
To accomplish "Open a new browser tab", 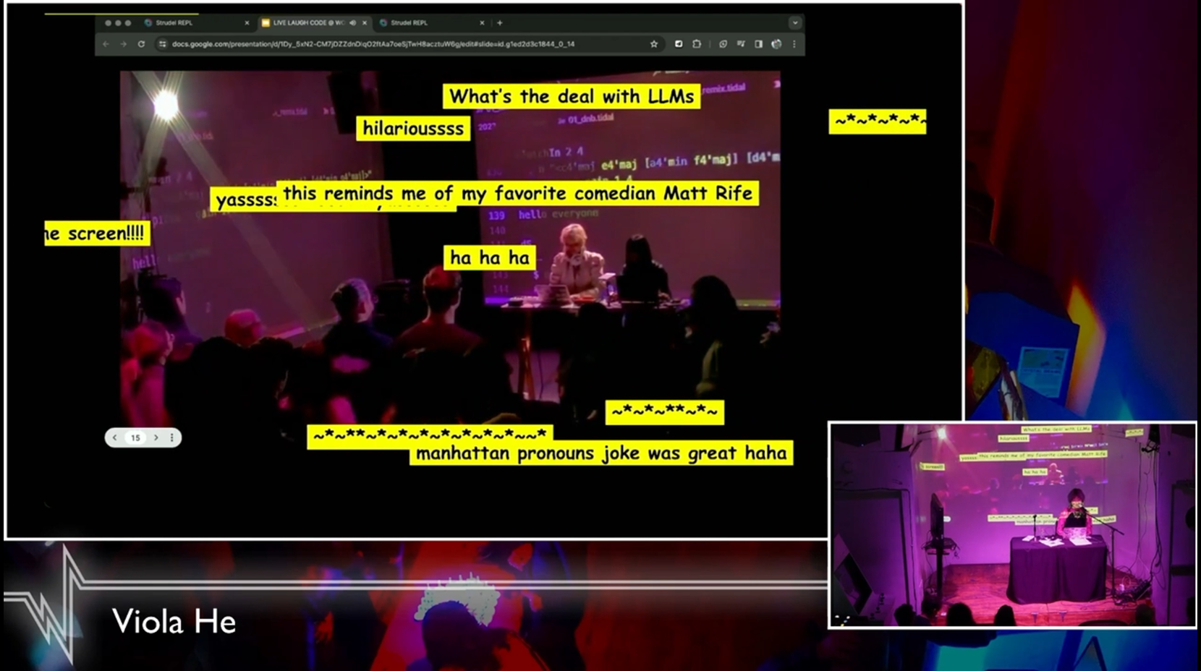I will (499, 23).
